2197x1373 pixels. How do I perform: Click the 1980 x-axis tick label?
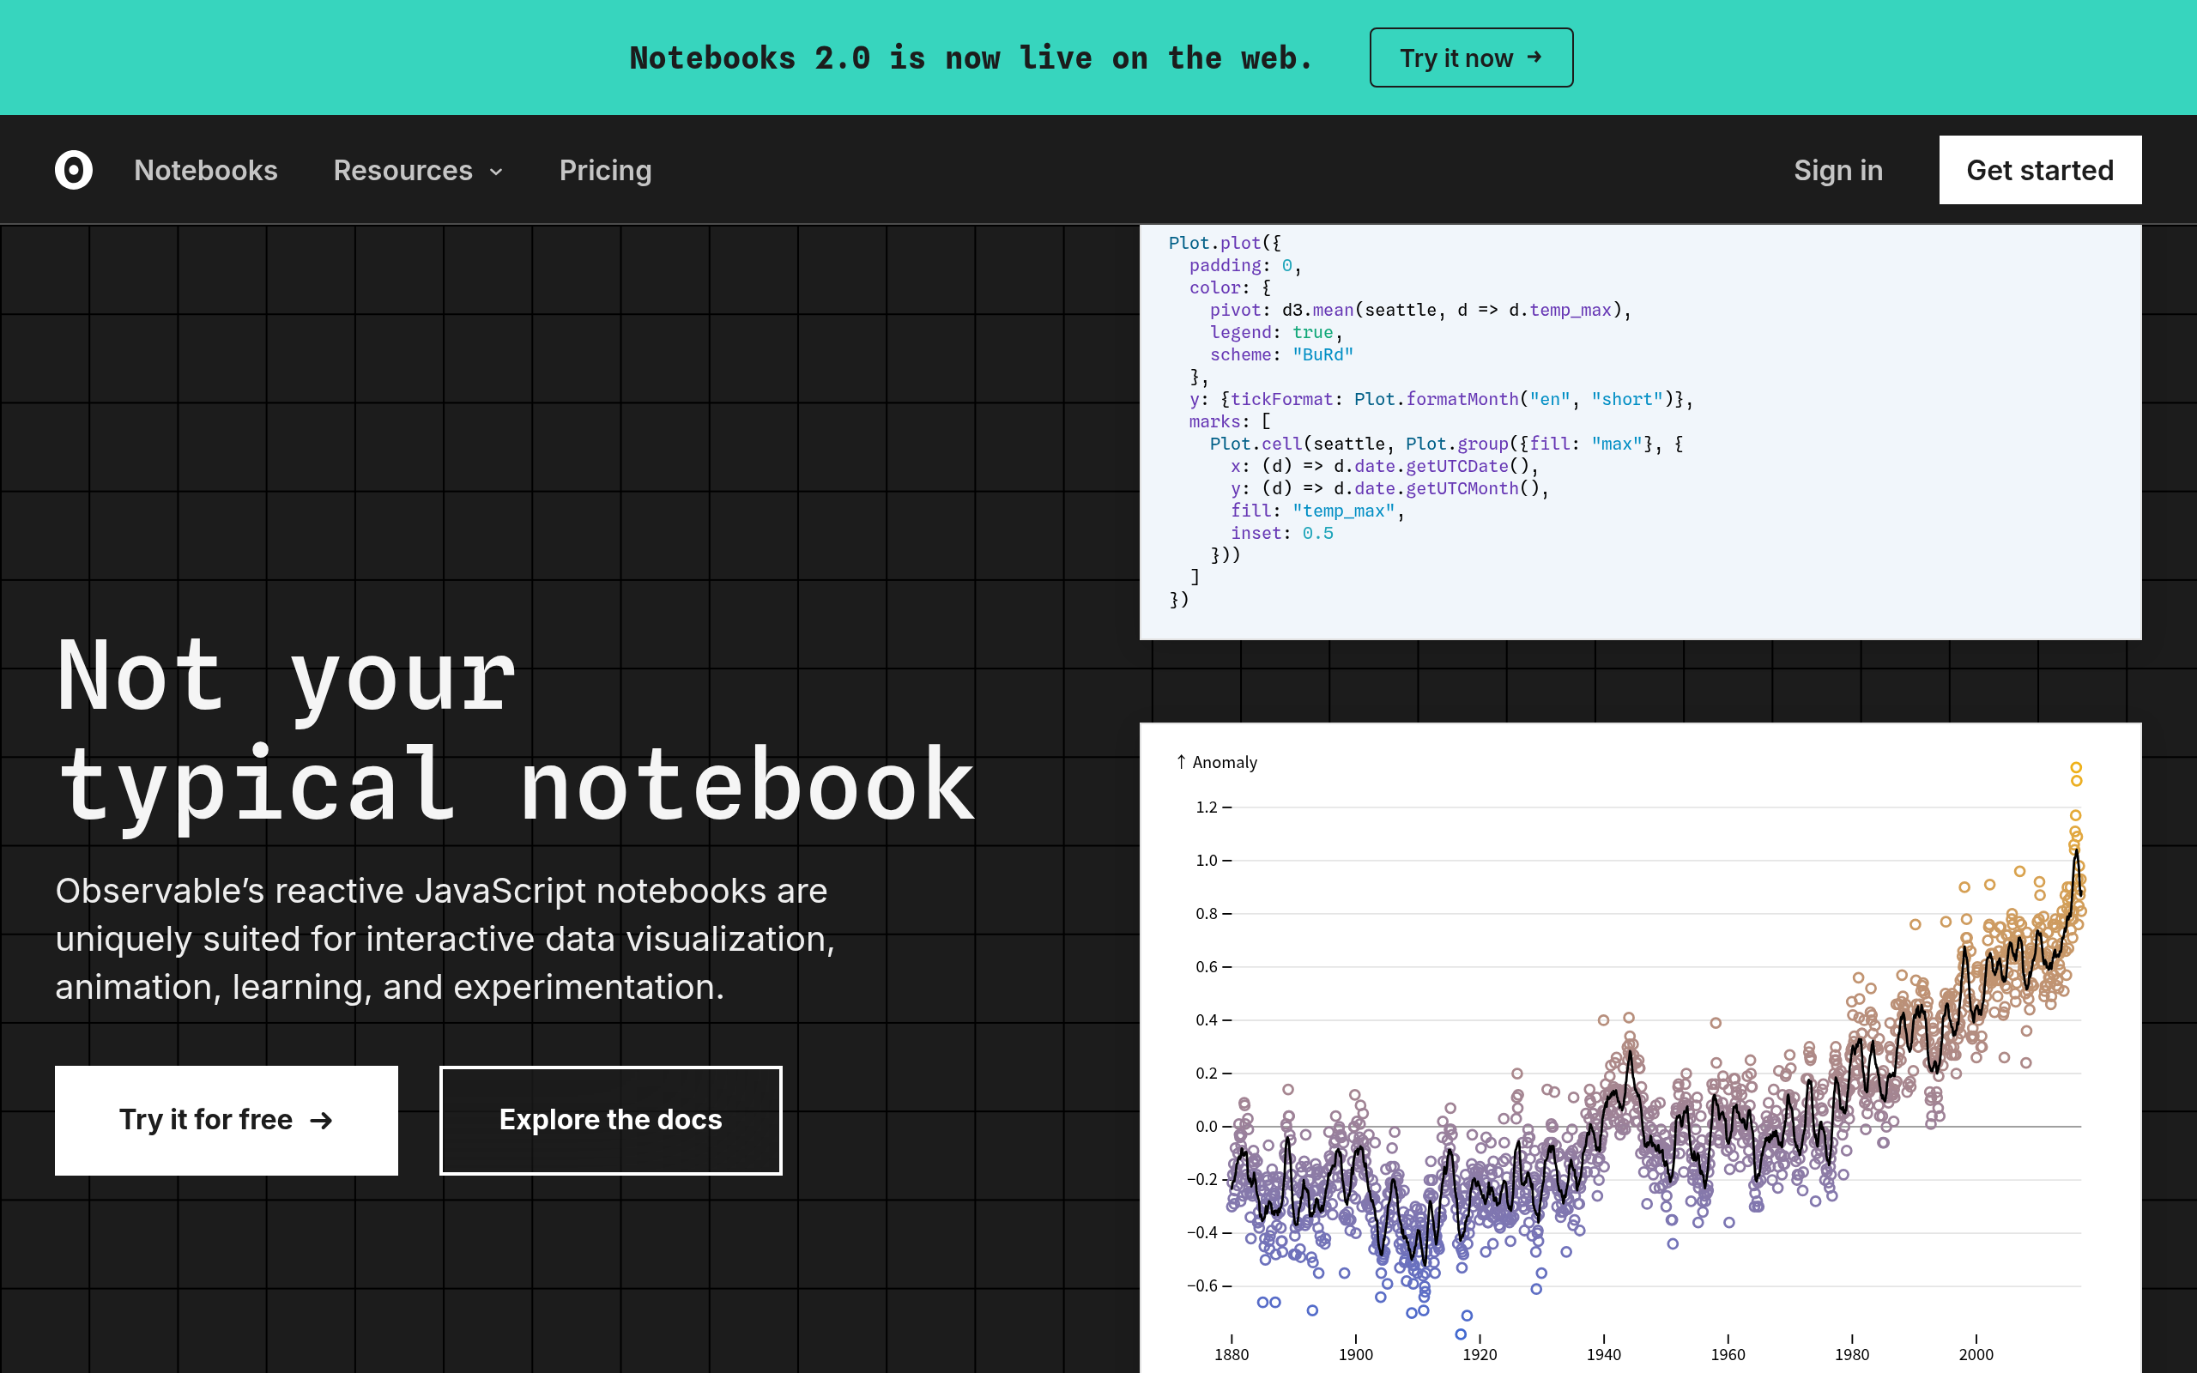coord(1851,1354)
